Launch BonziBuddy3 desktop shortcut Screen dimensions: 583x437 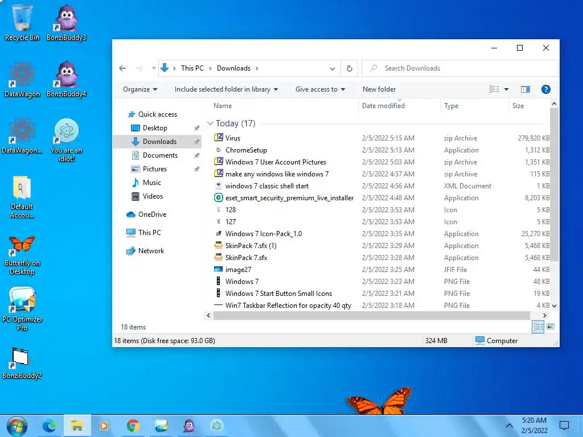pos(66,22)
